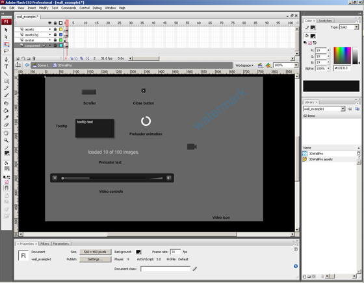The height and width of the screenshot is (283, 364).
Task: Select the Line tool
Action: [x=6, y=74]
